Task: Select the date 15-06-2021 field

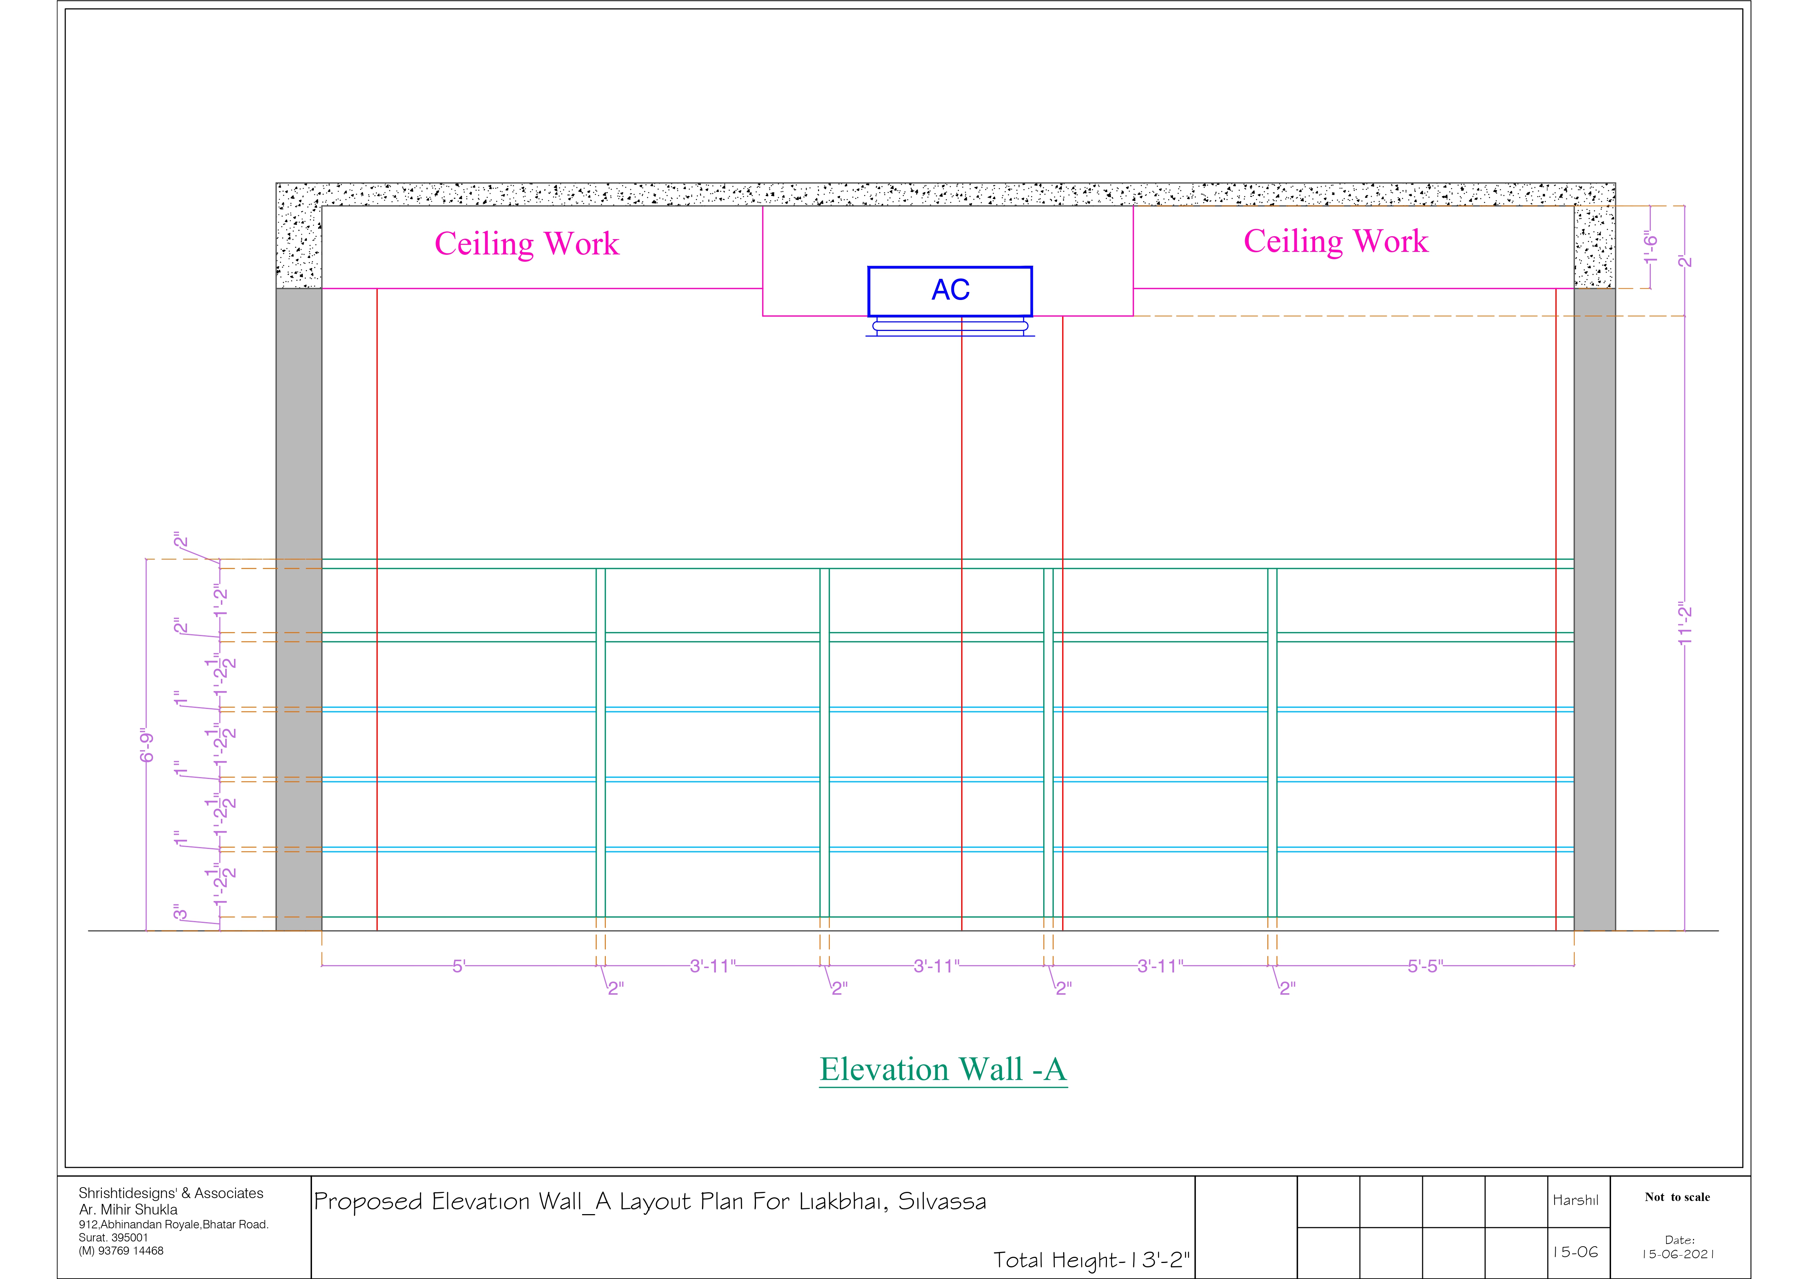Action: tap(1678, 1254)
